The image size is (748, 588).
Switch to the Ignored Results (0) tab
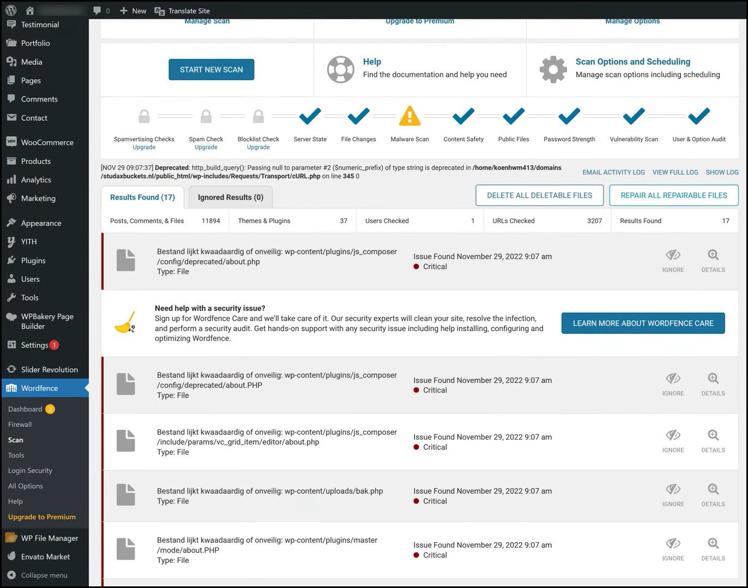point(230,197)
